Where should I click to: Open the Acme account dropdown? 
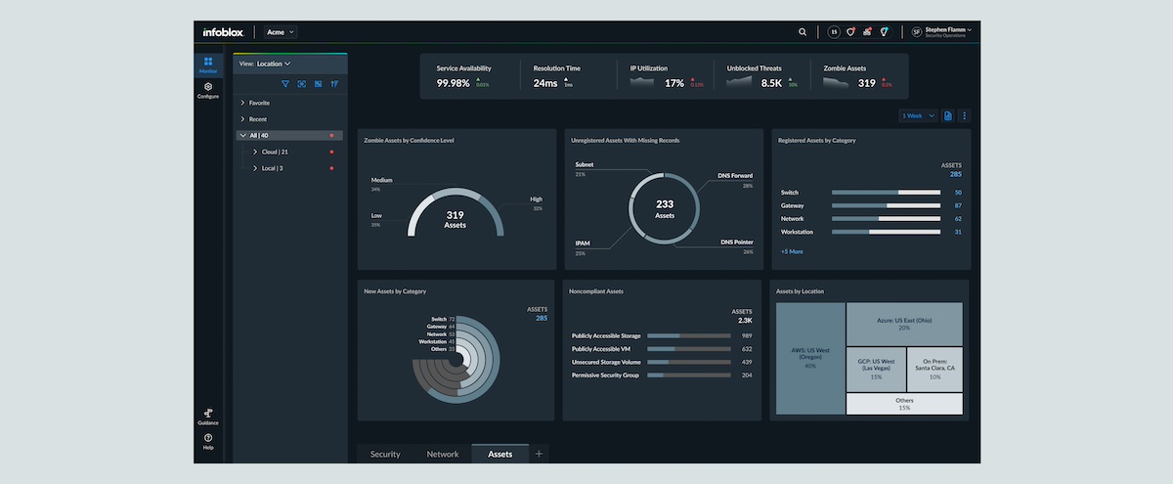pos(280,32)
